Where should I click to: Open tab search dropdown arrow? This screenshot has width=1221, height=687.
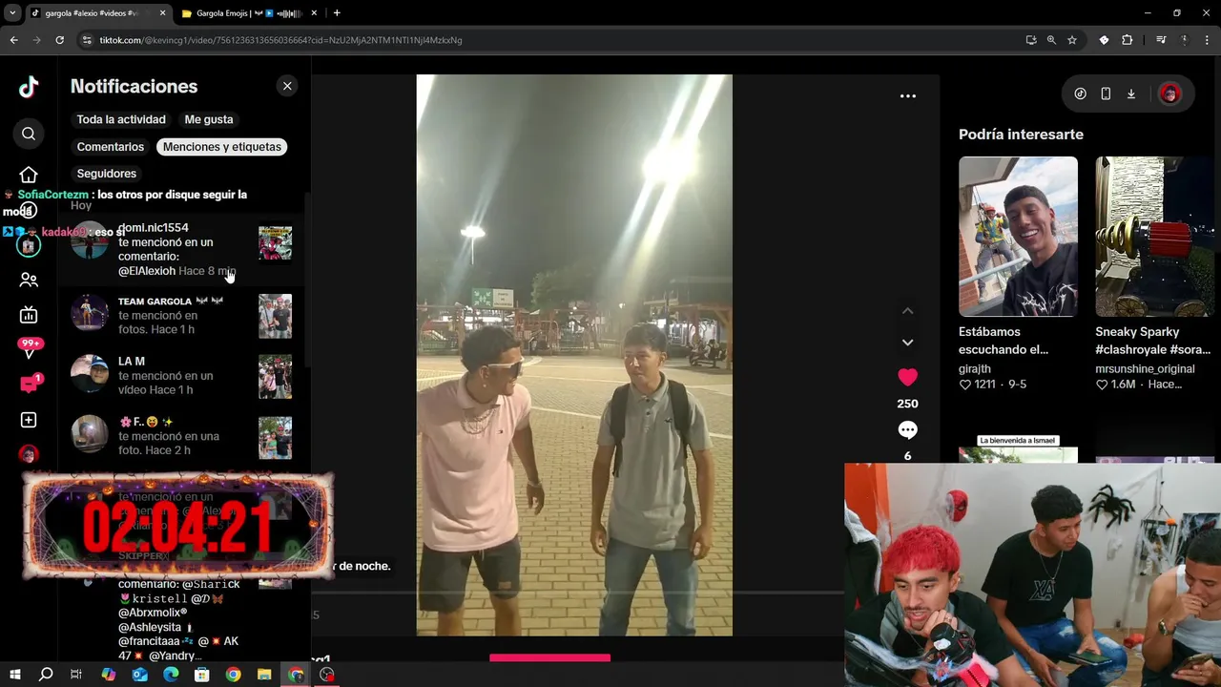(12, 13)
